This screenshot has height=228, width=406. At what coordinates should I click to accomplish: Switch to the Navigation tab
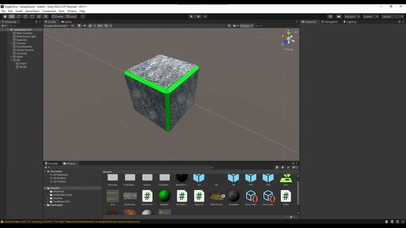(x=329, y=22)
